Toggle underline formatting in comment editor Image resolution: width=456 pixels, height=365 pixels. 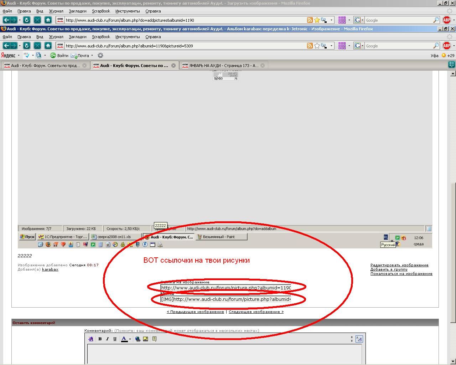(115, 339)
